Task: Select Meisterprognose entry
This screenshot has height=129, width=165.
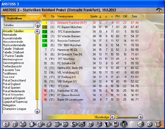Action: 13,59
